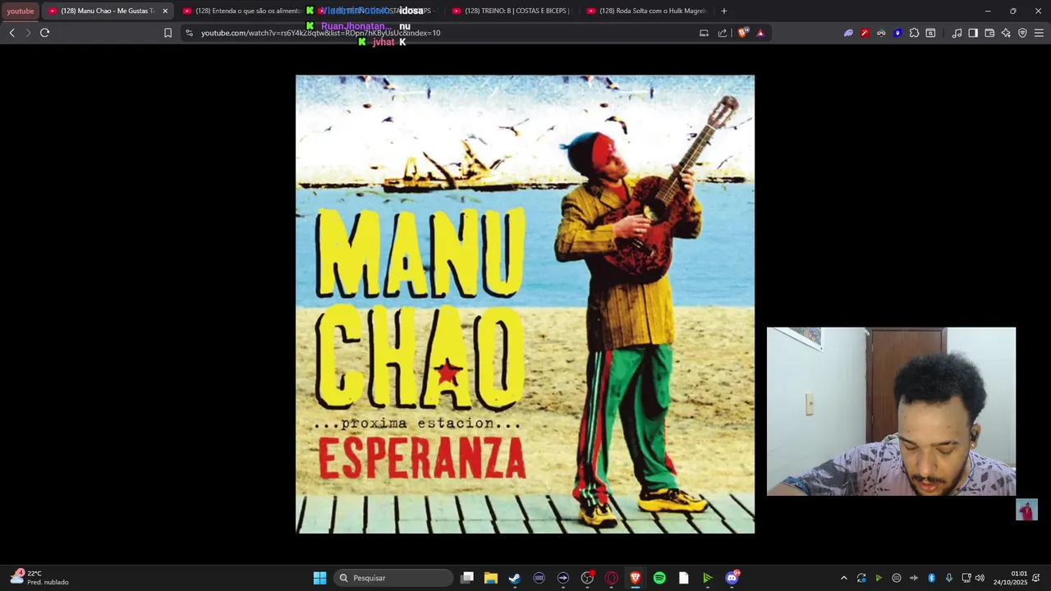Screen dimensions: 1051x591
Task: Open Task View on the taskbar
Action: (x=467, y=578)
